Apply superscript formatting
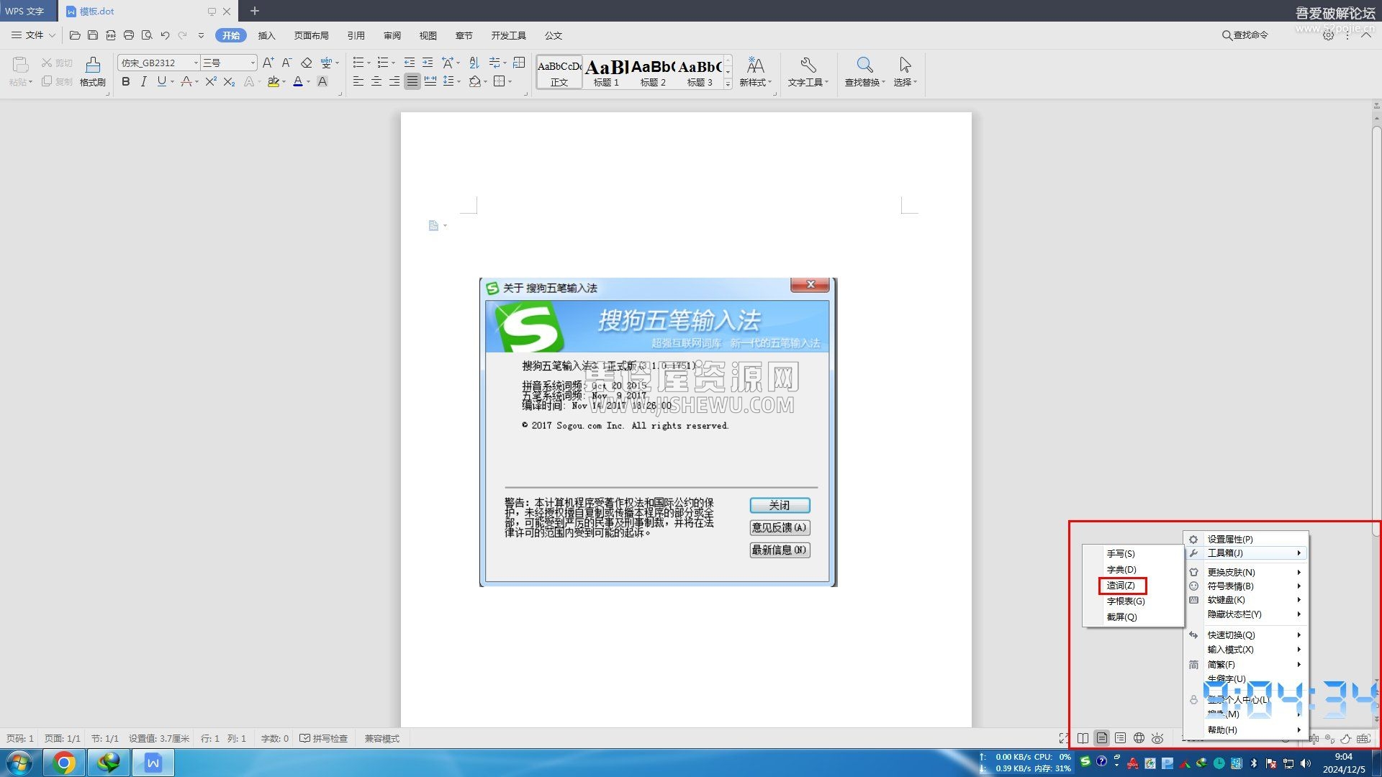 [210, 82]
